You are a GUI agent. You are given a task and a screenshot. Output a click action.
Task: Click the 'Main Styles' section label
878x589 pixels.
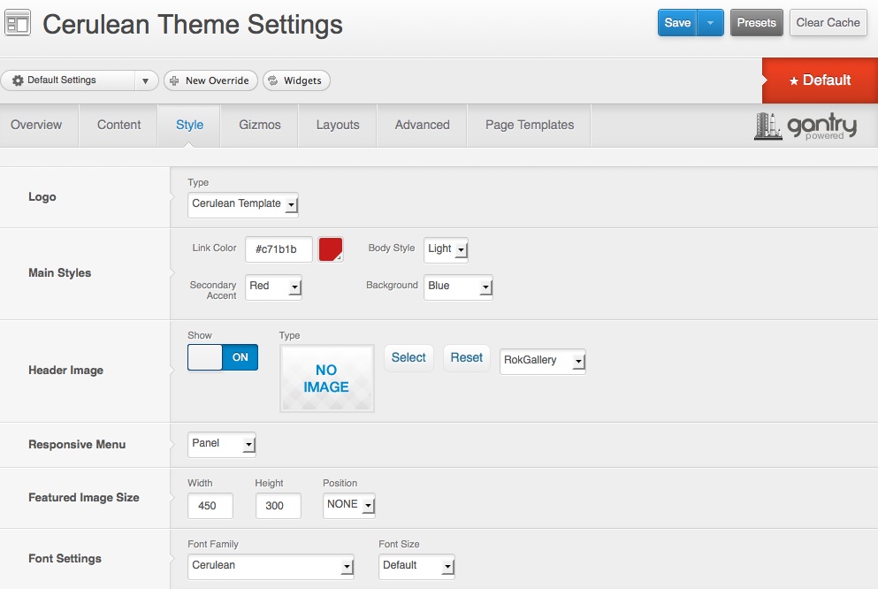[60, 273]
